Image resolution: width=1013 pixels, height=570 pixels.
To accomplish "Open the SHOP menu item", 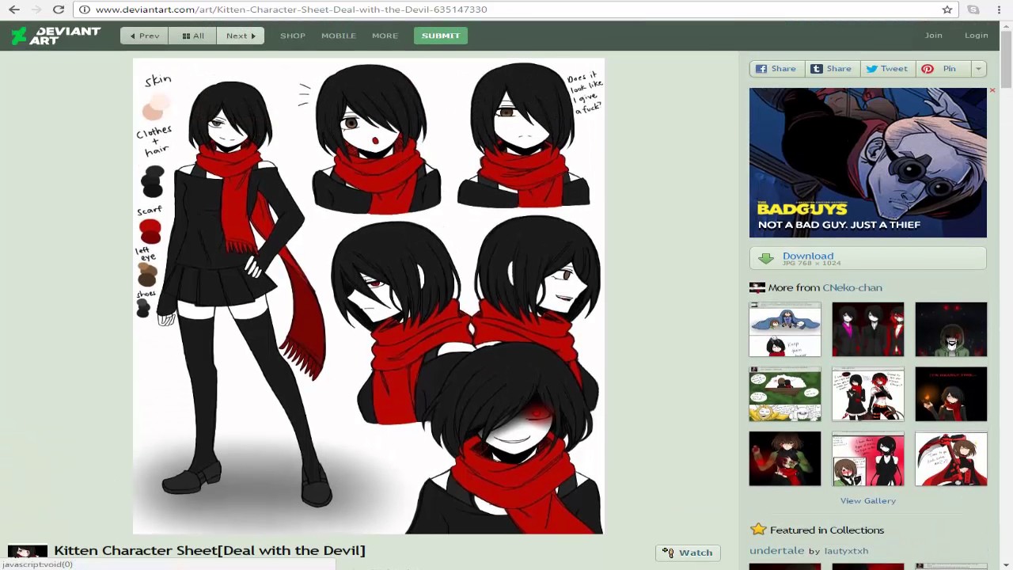I will pos(293,36).
